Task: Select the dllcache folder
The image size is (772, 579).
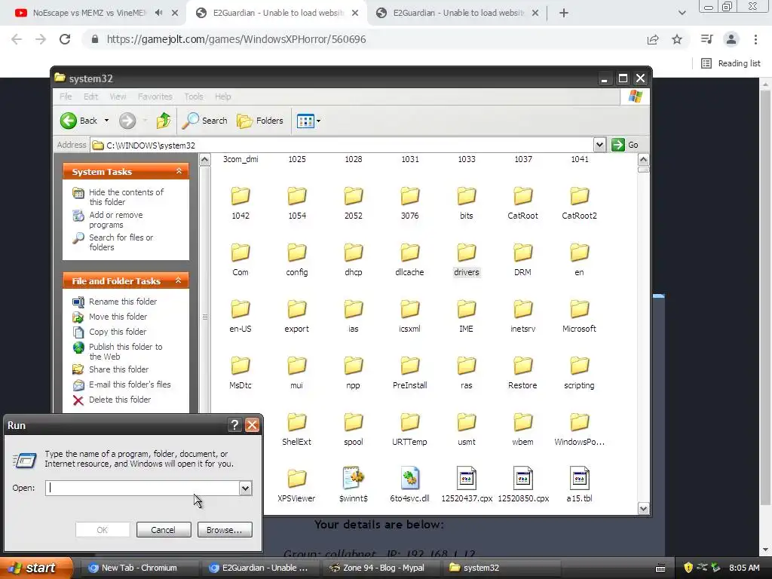Action: coord(409,260)
